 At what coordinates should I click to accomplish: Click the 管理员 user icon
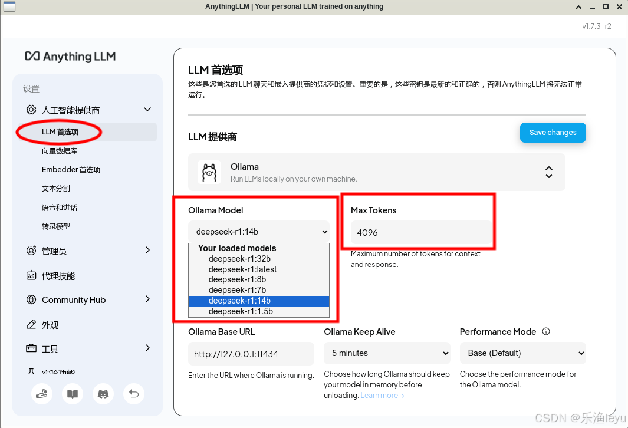31,251
